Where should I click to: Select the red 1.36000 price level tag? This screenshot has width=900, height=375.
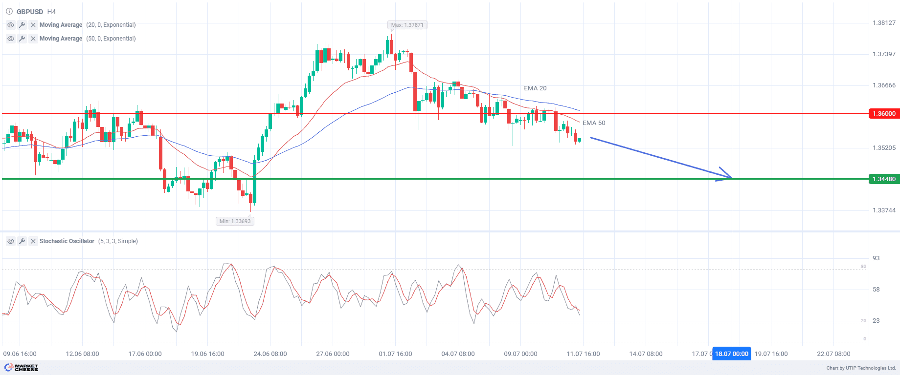click(x=884, y=114)
